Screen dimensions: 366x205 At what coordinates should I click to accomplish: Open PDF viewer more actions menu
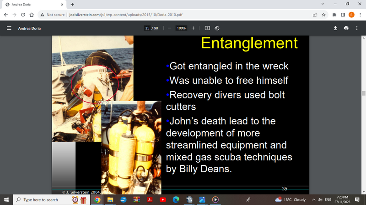(357, 28)
